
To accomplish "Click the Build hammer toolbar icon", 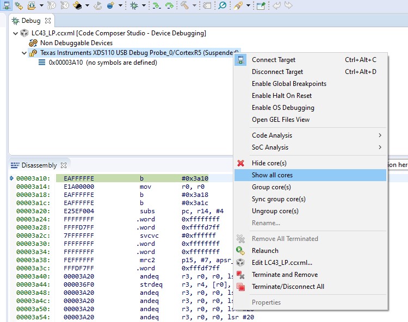I will point(184,5).
